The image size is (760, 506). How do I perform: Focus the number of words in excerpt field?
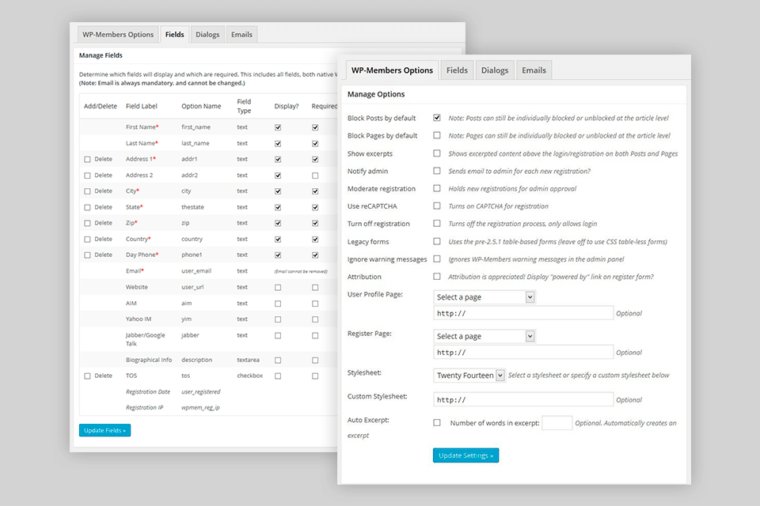point(557,423)
